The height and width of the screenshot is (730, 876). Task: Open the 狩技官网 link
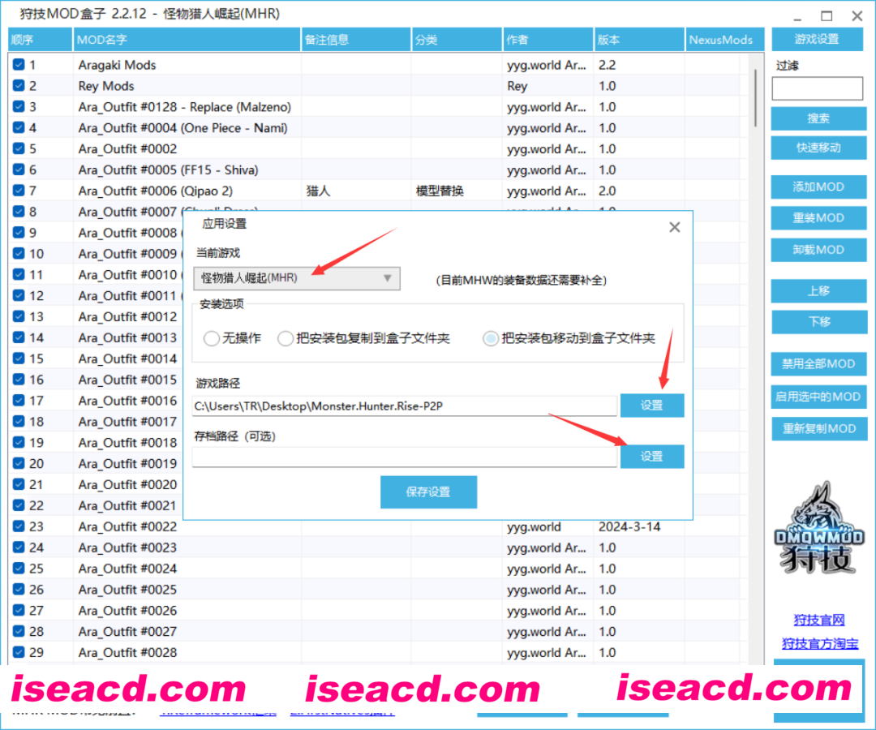pyautogui.click(x=819, y=620)
